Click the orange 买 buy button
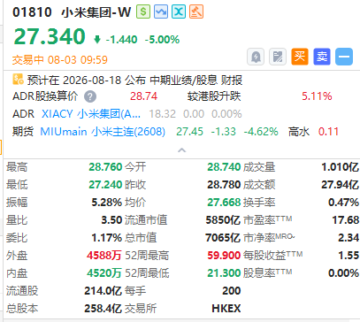Screen dimensions: 360x322 click(300, 57)
